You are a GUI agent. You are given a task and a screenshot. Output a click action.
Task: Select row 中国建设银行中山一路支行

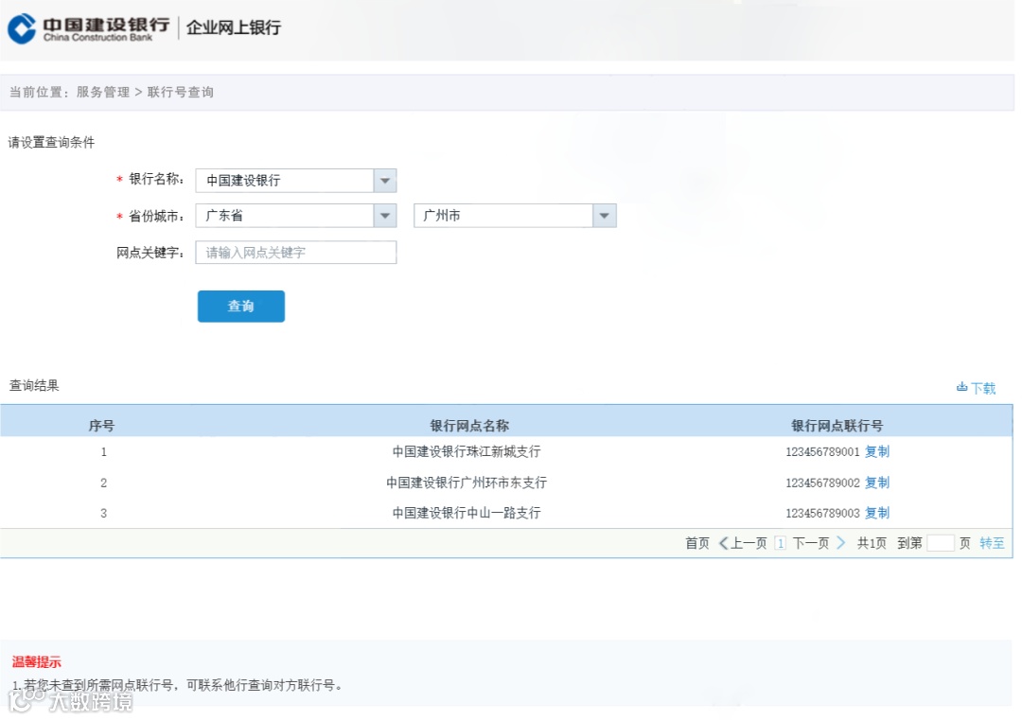[467, 514]
